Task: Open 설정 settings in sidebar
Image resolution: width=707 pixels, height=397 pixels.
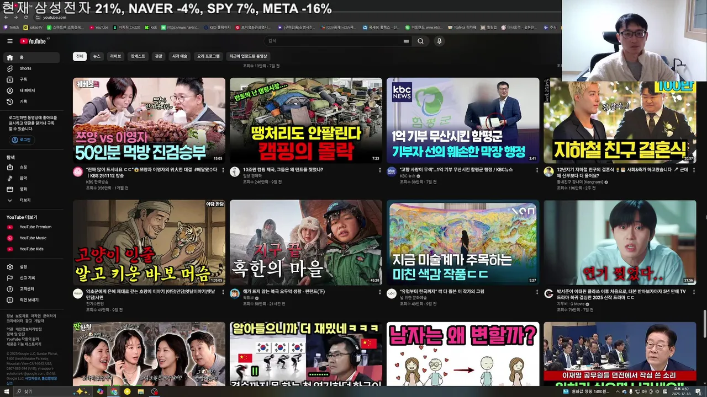Action: point(31,267)
